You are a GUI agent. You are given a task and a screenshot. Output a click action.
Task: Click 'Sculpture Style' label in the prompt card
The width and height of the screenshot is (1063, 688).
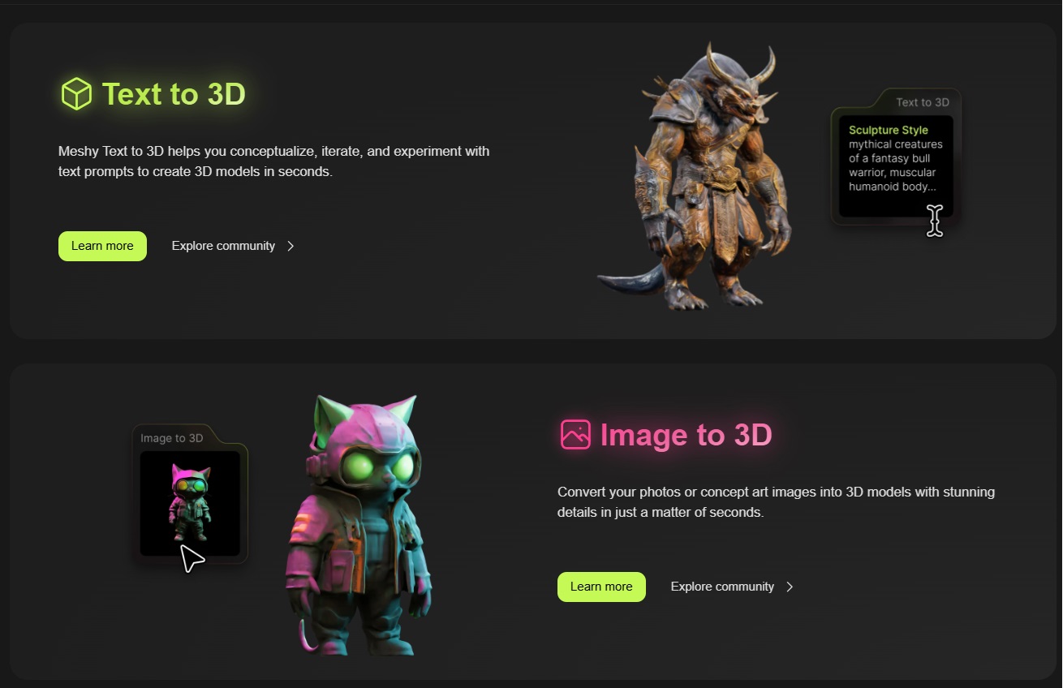[889, 130]
